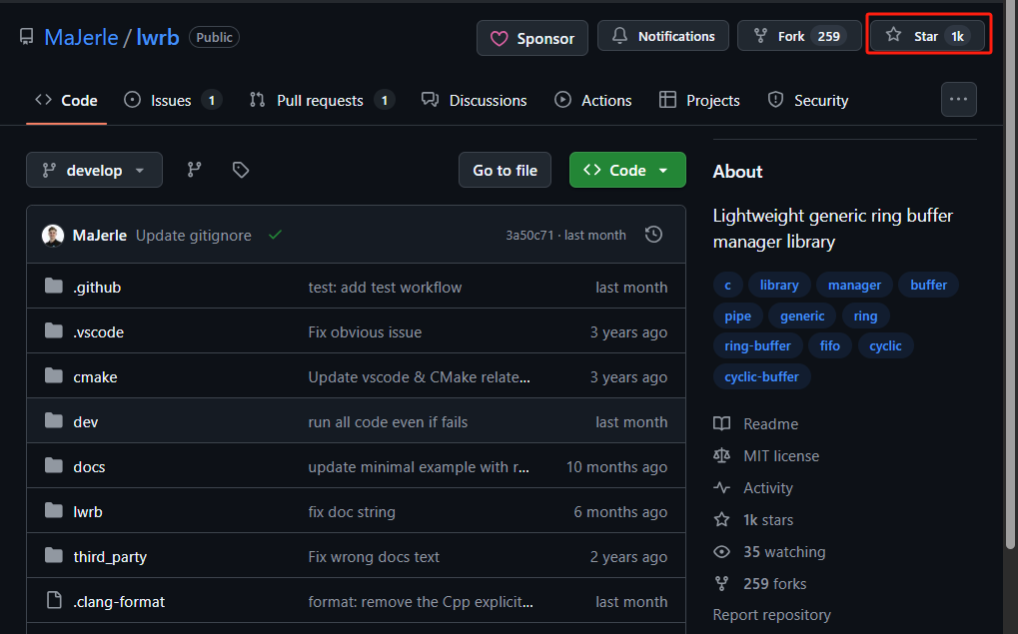Click the folder icon beside cmake
The image size is (1018, 634).
coord(54,375)
